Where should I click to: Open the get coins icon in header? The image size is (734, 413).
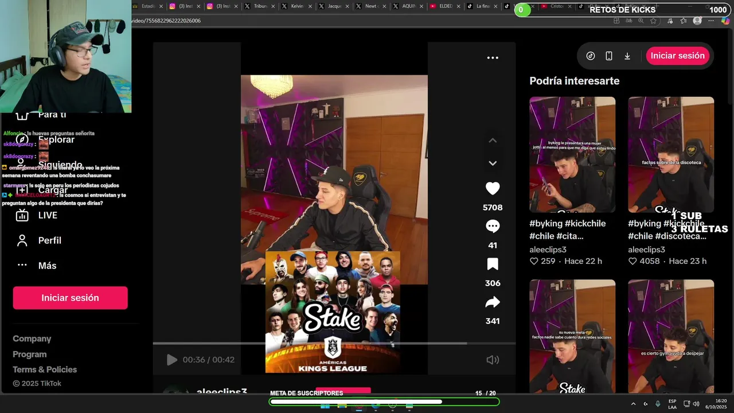coord(591,56)
